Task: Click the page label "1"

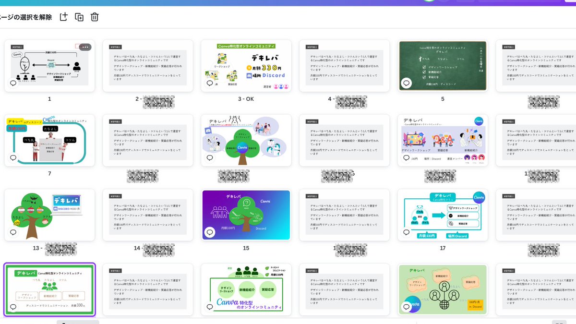Action: tap(49, 99)
